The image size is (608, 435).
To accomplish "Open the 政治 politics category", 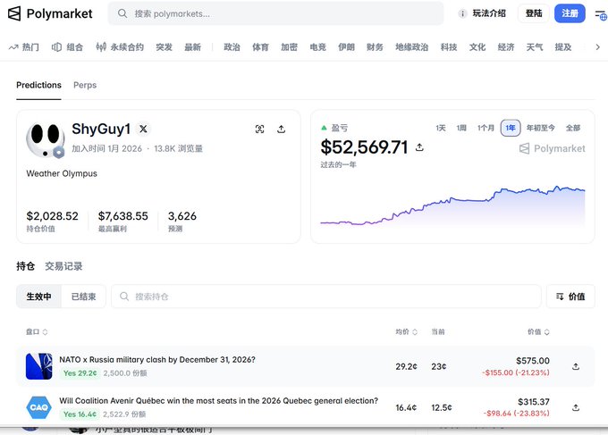I will [232, 47].
